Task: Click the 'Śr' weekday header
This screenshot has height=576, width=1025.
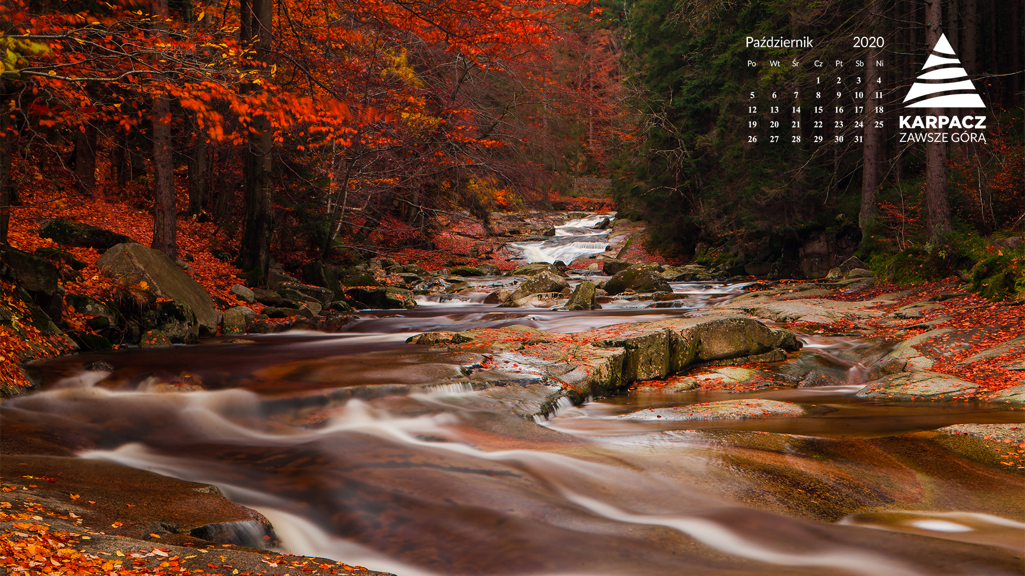Action: (x=795, y=63)
